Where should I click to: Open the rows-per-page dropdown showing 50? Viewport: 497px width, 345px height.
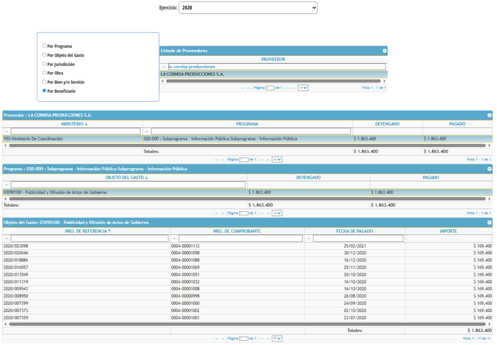277,338
